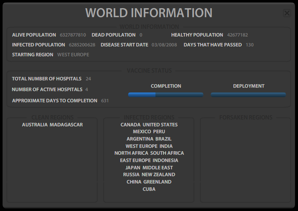Select Argentina in Infected Regions

pos(140,139)
